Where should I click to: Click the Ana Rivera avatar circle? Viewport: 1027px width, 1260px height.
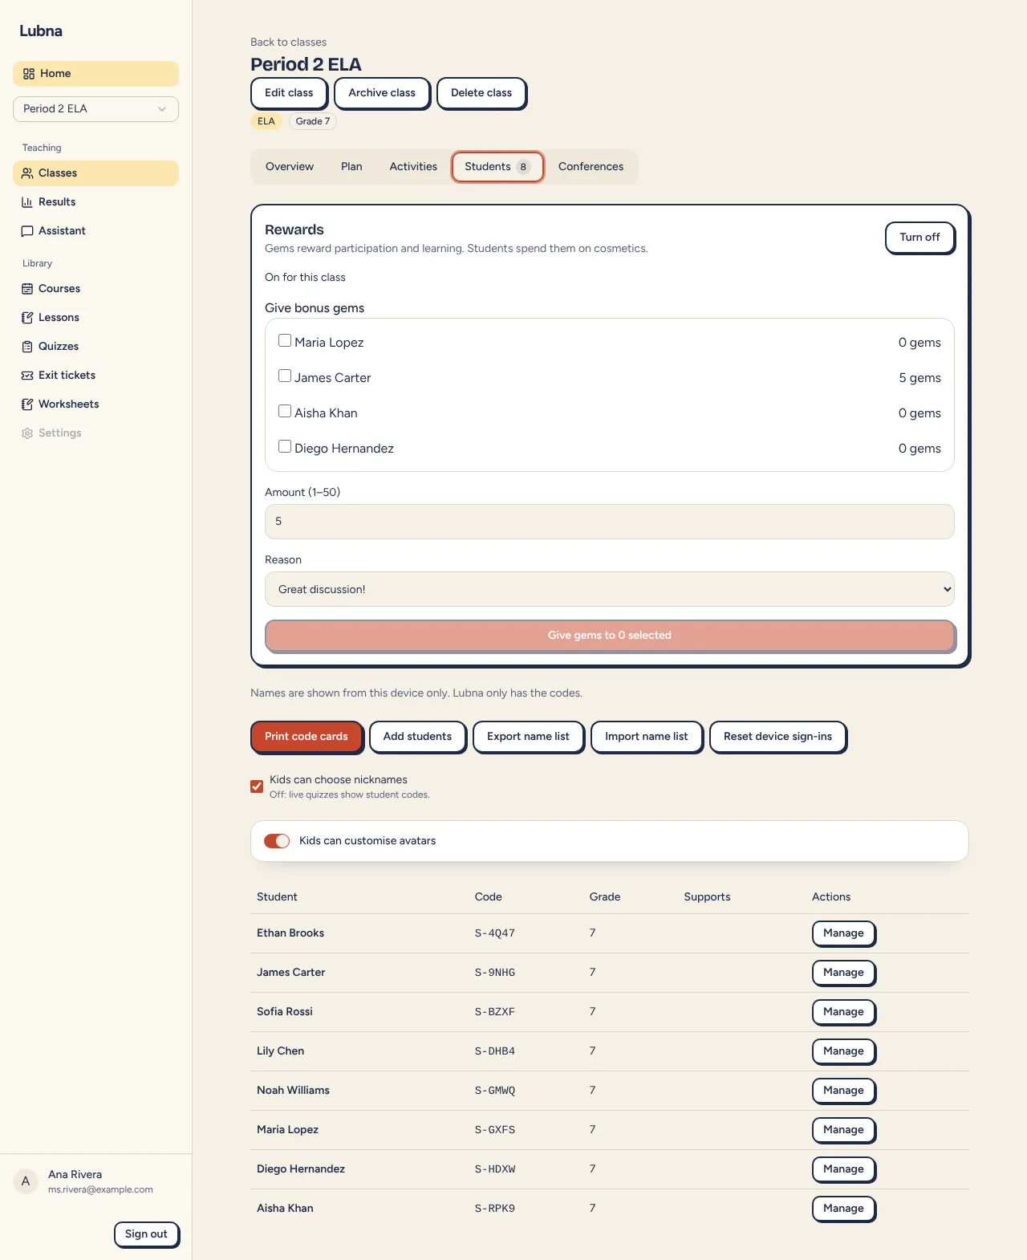coord(26,1181)
